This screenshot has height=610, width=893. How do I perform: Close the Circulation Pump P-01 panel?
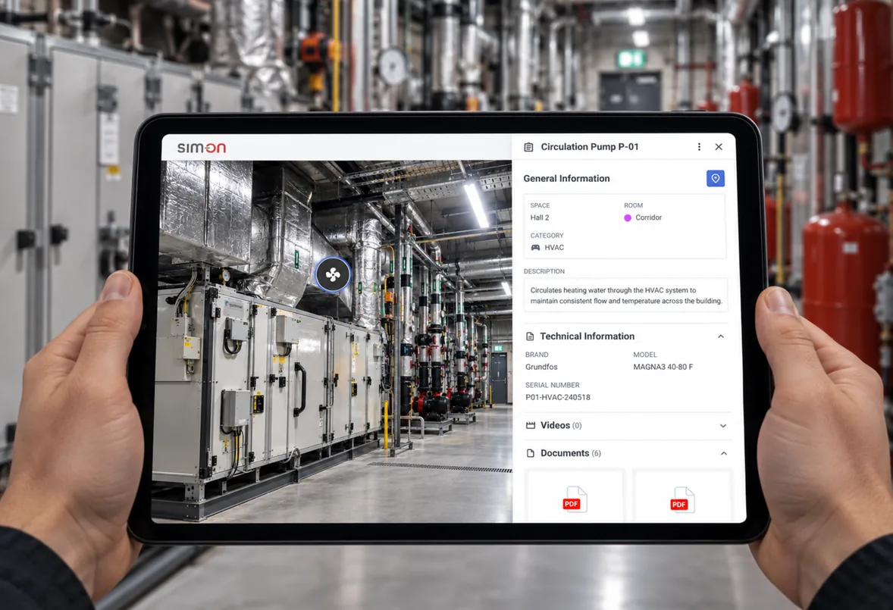[719, 147]
